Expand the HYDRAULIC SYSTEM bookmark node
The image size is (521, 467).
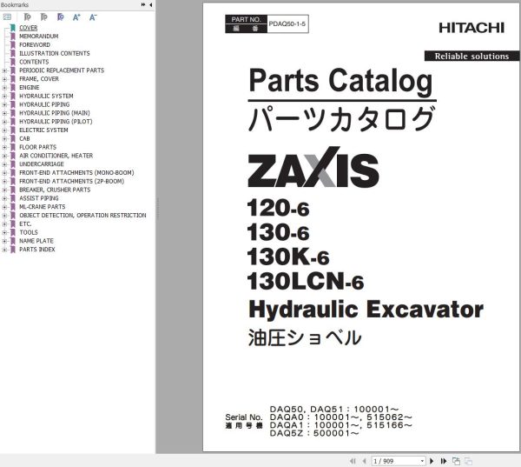pos(4,97)
